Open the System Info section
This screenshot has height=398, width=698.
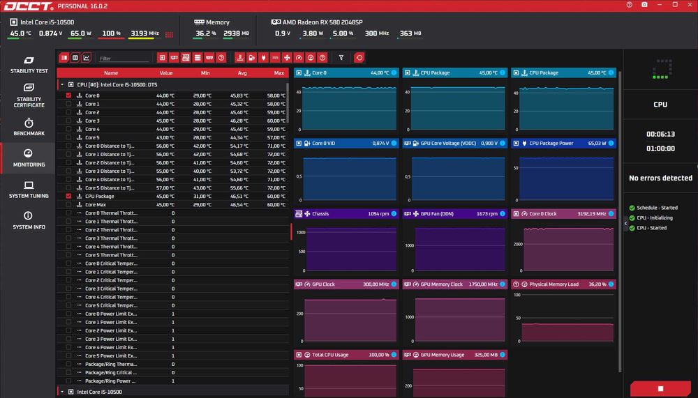[29, 221]
